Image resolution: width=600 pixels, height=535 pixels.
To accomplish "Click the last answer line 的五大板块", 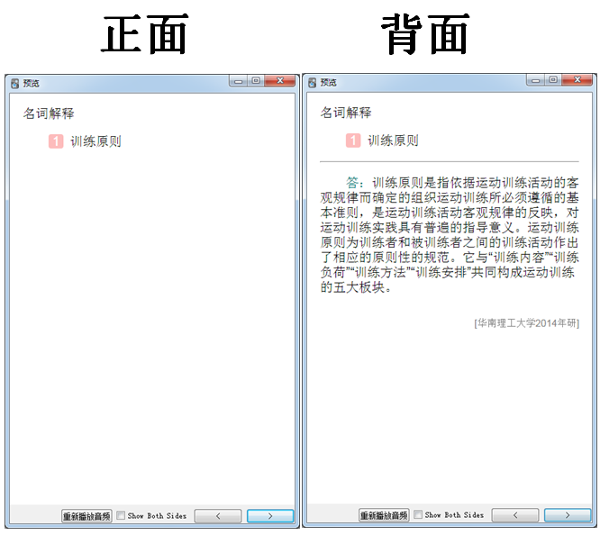I will pos(356,287).
